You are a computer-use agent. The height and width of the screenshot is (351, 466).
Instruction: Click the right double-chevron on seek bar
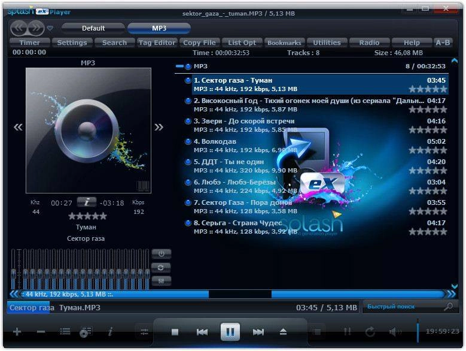point(451,294)
